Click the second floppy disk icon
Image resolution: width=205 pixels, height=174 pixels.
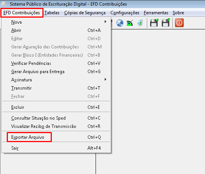(x=166, y=23)
